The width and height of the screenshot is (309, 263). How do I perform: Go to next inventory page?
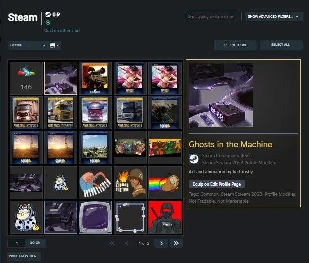coord(161,243)
